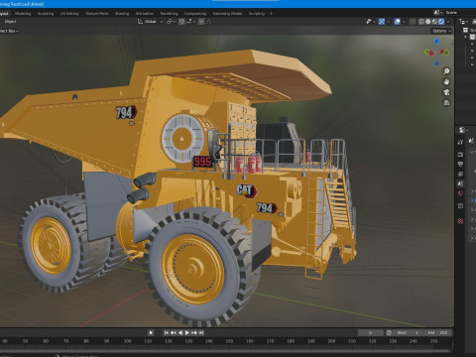Open the World properties tab
The height and width of the screenshot is (357, 476).
(460, 193)
